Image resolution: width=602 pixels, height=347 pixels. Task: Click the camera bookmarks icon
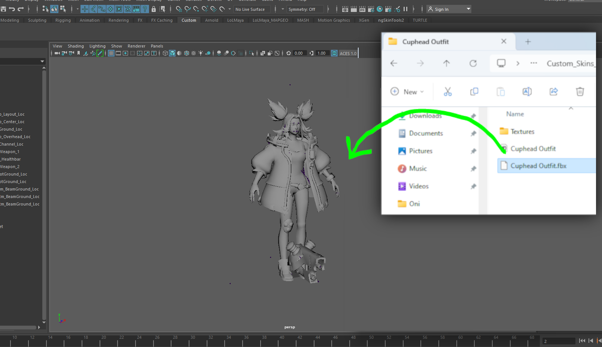coord(79,53)
